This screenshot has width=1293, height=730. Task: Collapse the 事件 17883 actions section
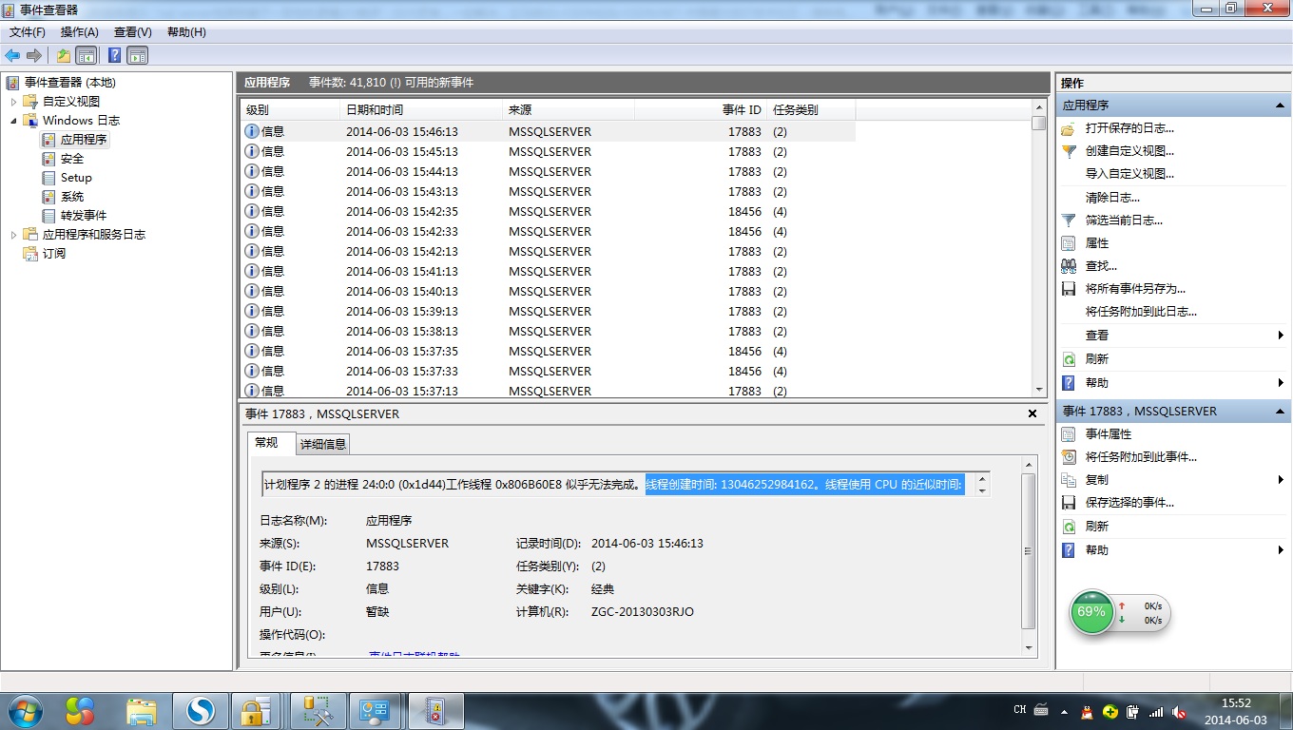click(1281, 412)
